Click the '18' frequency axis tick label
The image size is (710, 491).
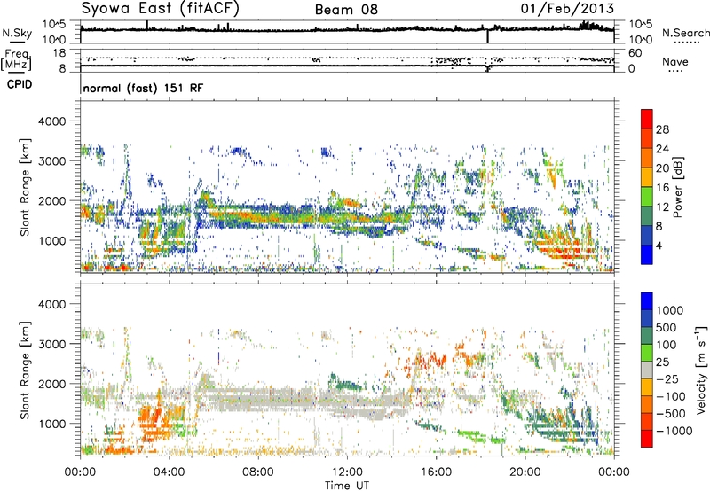click(59, 53)
